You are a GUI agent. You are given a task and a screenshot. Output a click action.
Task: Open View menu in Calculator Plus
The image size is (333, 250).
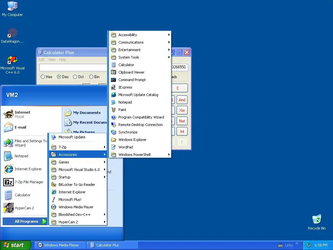pyautogui.click(x=52, y=60)
